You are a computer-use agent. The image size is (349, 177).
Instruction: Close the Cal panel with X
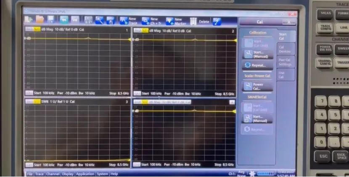289,22
